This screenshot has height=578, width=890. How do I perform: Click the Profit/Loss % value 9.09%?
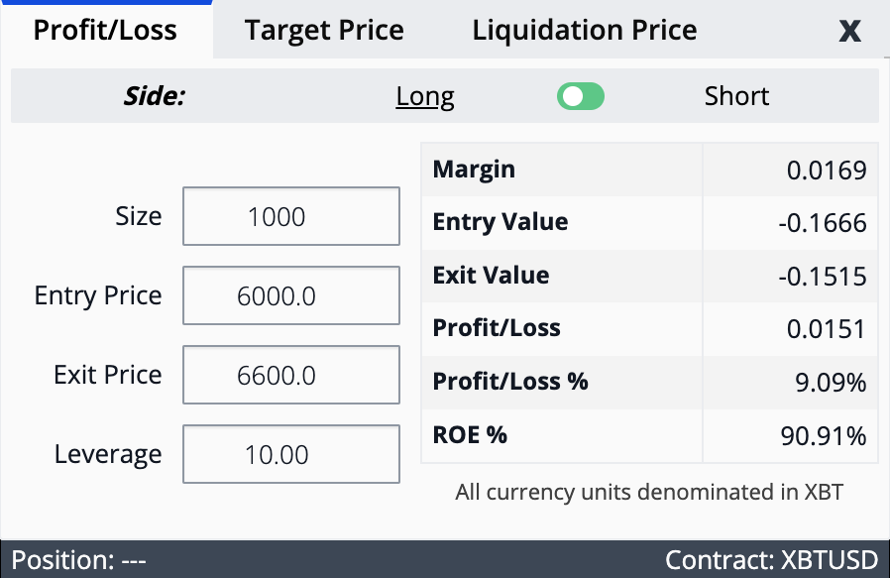[831, 383]
